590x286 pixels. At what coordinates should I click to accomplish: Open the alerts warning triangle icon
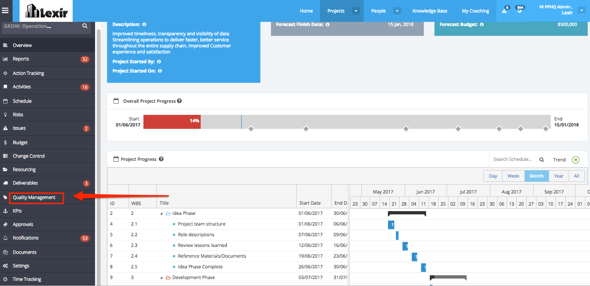click(x=504, y=11)
